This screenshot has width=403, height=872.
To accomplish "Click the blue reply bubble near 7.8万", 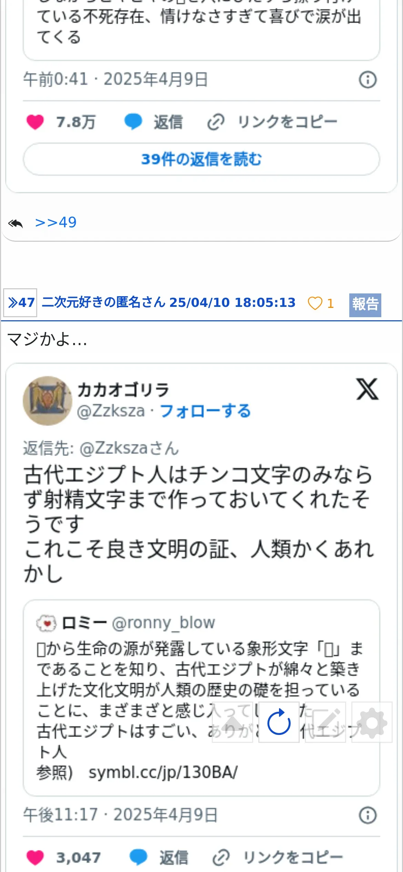I will (133, 122).
